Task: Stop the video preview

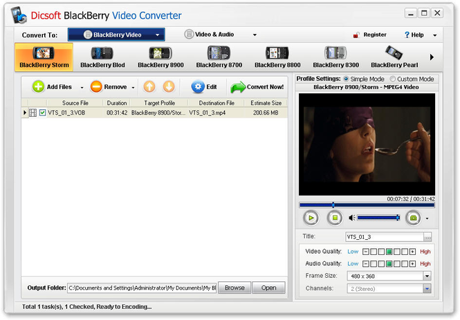Action: pos(335,218)
